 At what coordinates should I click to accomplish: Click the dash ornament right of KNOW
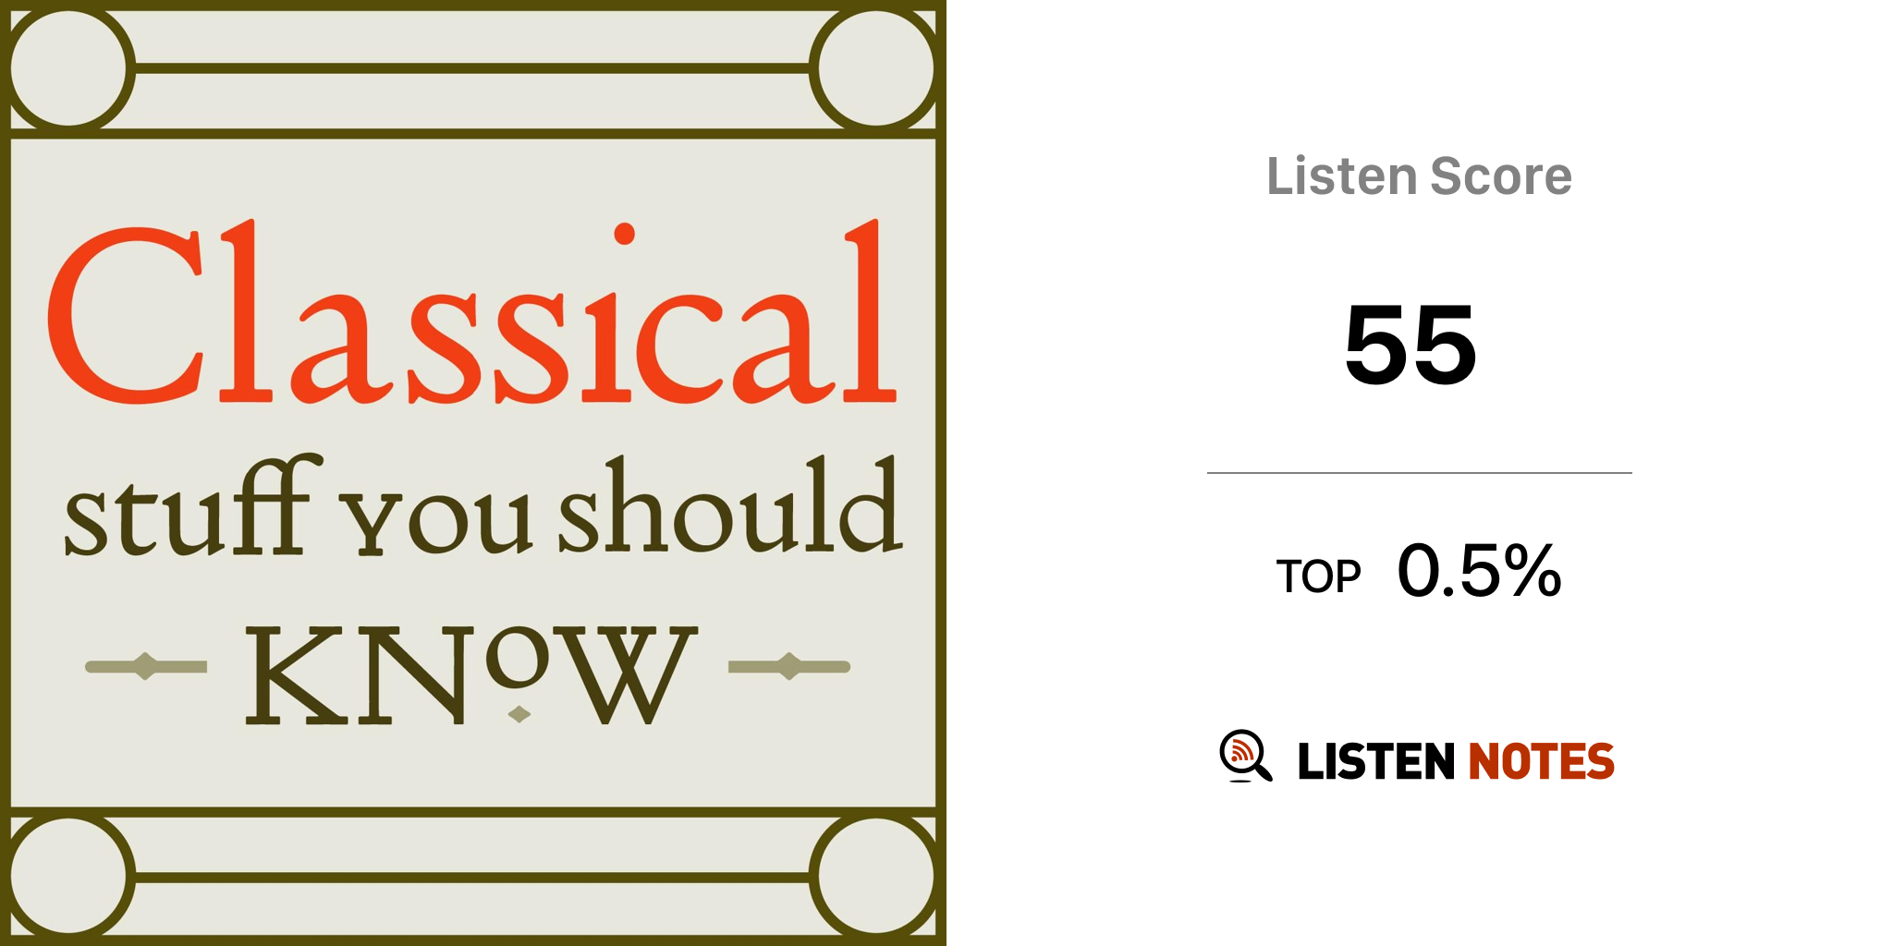[x=788, y=666]
